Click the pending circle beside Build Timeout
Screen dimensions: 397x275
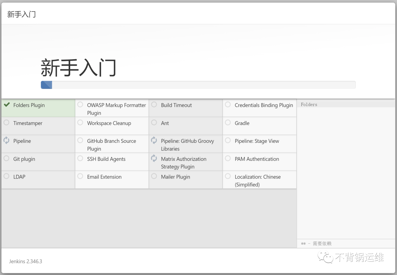click(154, 105)
